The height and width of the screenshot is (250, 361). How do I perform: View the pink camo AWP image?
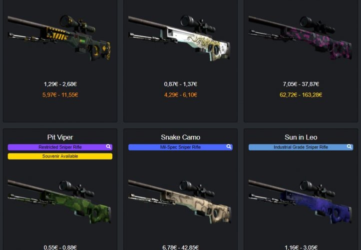coord(300,38)
